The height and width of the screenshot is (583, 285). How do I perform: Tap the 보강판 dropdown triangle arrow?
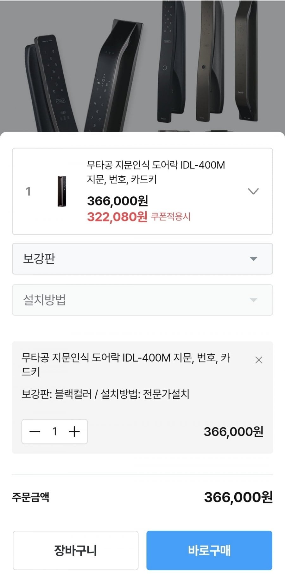[253, 259]
